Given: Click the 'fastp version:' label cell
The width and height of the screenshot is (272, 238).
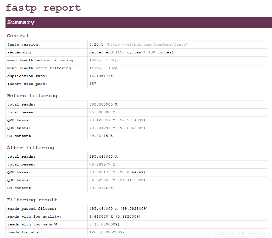Looking at the screenshot, I should pos(47,45).
